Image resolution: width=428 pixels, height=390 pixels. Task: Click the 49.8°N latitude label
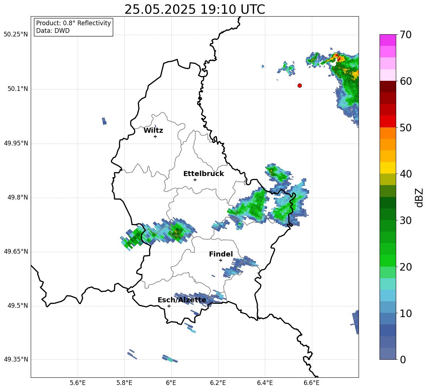pyautogui.click(x=18, y=197)
